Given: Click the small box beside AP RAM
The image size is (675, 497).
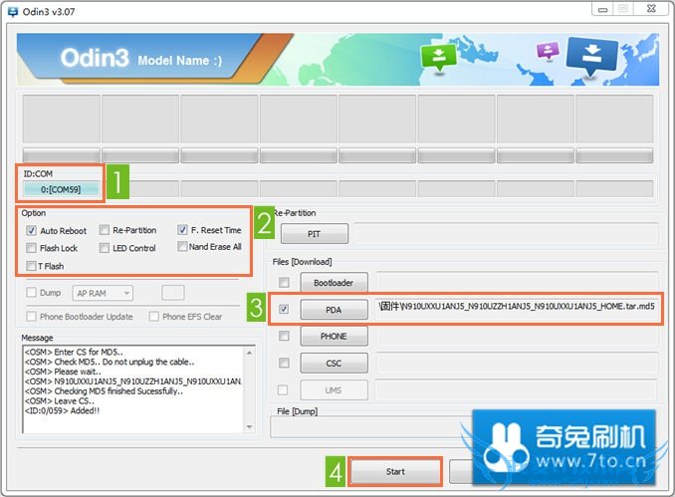Looking at the screenshot, I should click(173, 293).
